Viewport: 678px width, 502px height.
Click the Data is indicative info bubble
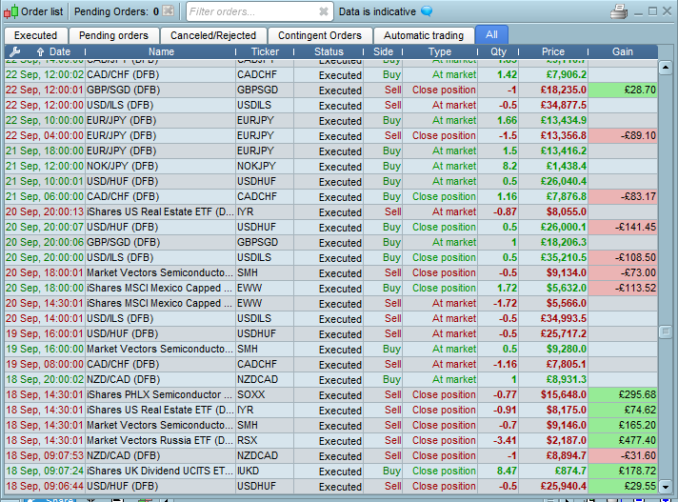tap(427, 11)
